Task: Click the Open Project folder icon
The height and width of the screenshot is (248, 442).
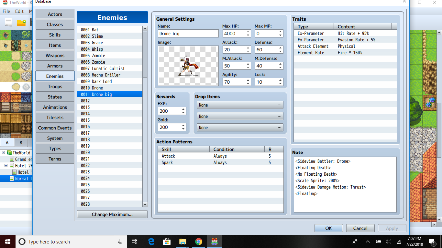Action: 21,22
